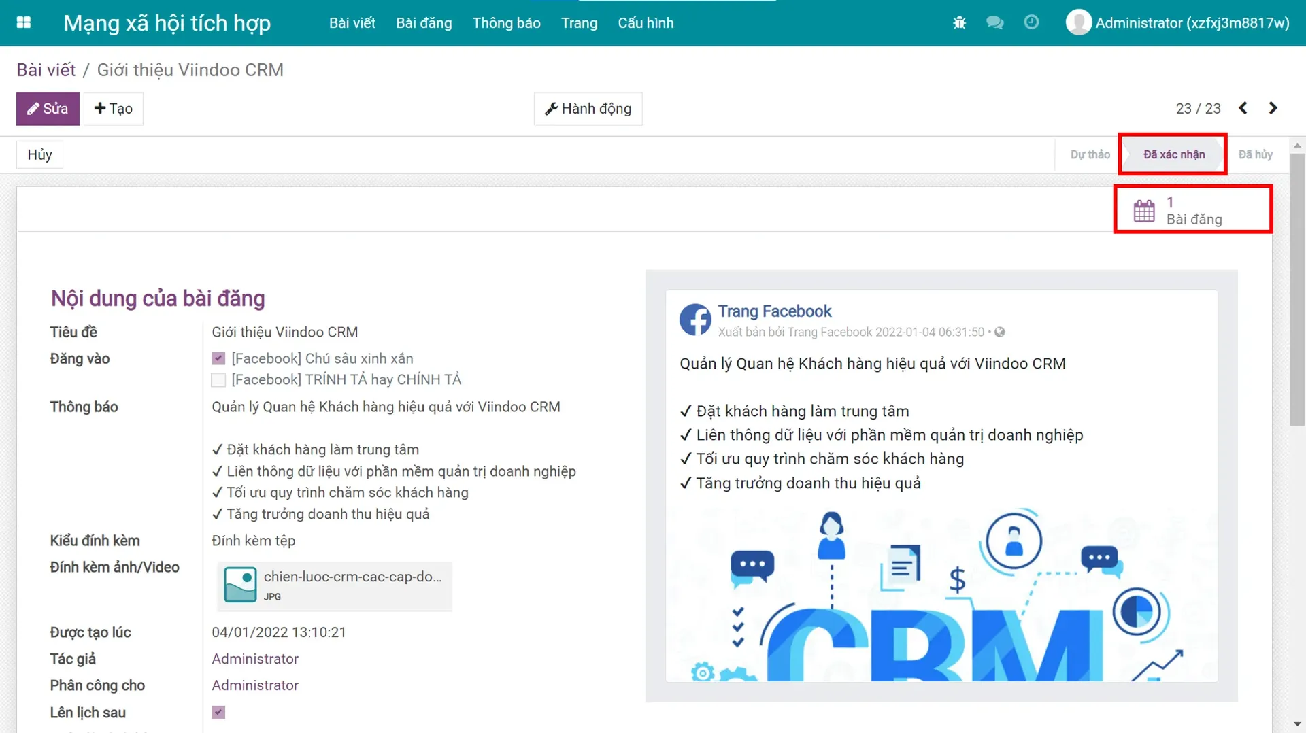
Task: Click the JPG file image icon
Action: point(240,585)
